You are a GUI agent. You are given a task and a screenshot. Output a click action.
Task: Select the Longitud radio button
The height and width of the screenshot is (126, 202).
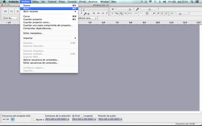tap(82, 116)
